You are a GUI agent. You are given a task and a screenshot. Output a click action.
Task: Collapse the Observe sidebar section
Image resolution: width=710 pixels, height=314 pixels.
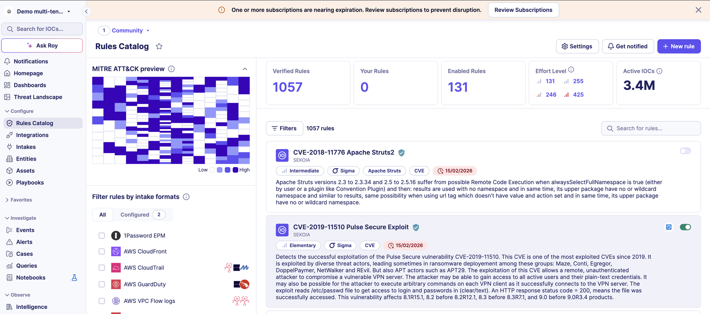(x=17, y=295)
